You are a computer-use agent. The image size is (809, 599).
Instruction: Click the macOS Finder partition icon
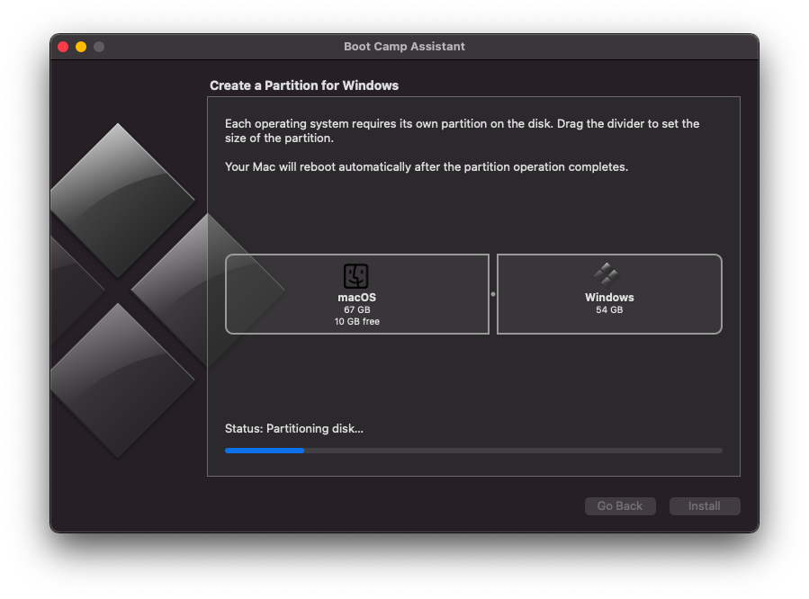356,276
